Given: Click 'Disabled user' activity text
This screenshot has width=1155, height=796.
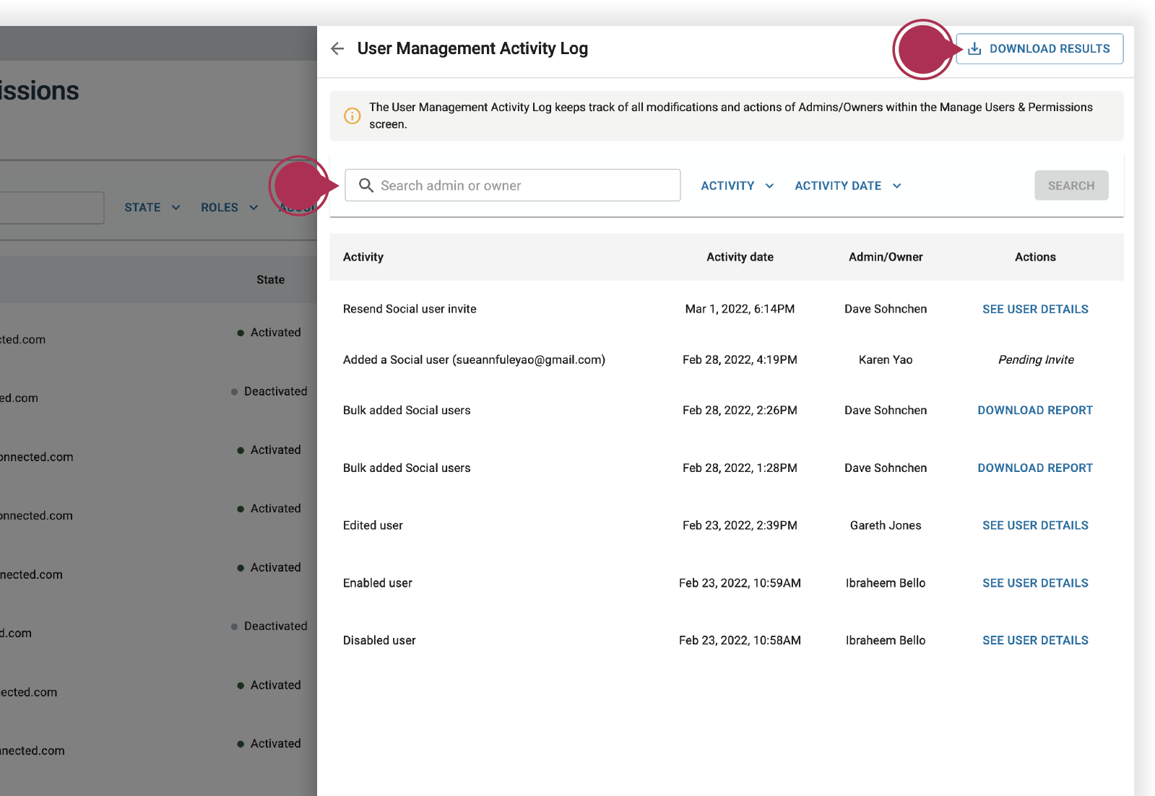Looking at the screenshot, I should [379, 640].
